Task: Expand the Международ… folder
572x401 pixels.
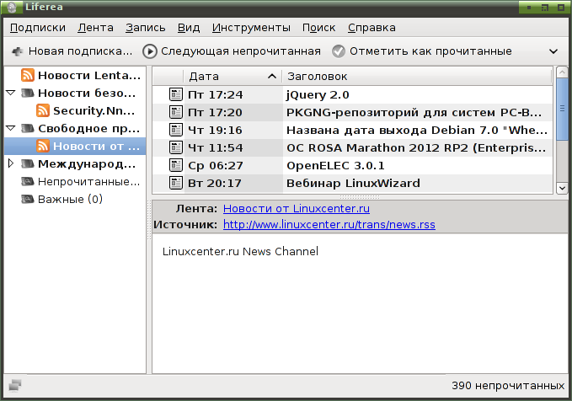Action: click(11, 163)
